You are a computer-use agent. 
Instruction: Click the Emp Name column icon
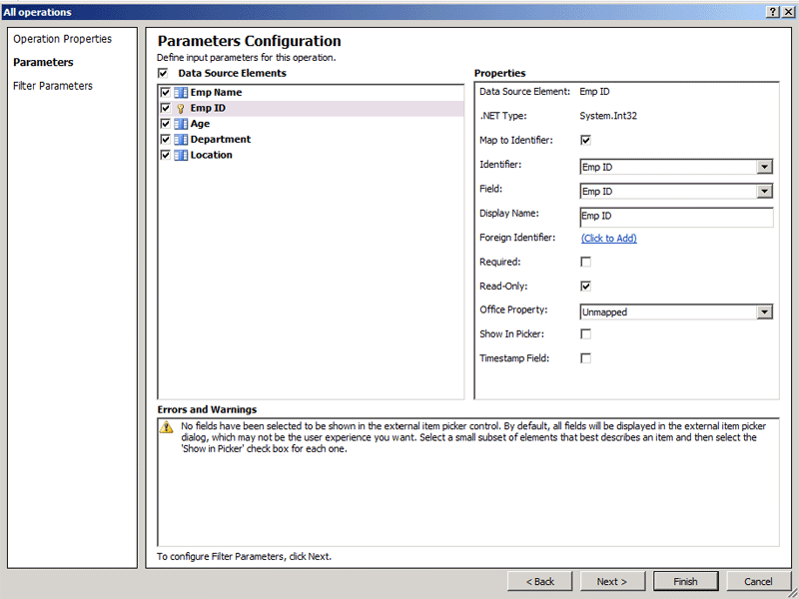[x=181, y=93]
